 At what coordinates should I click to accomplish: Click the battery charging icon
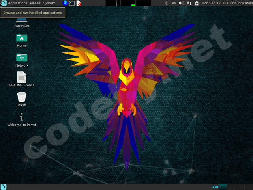tap(197, 3)
